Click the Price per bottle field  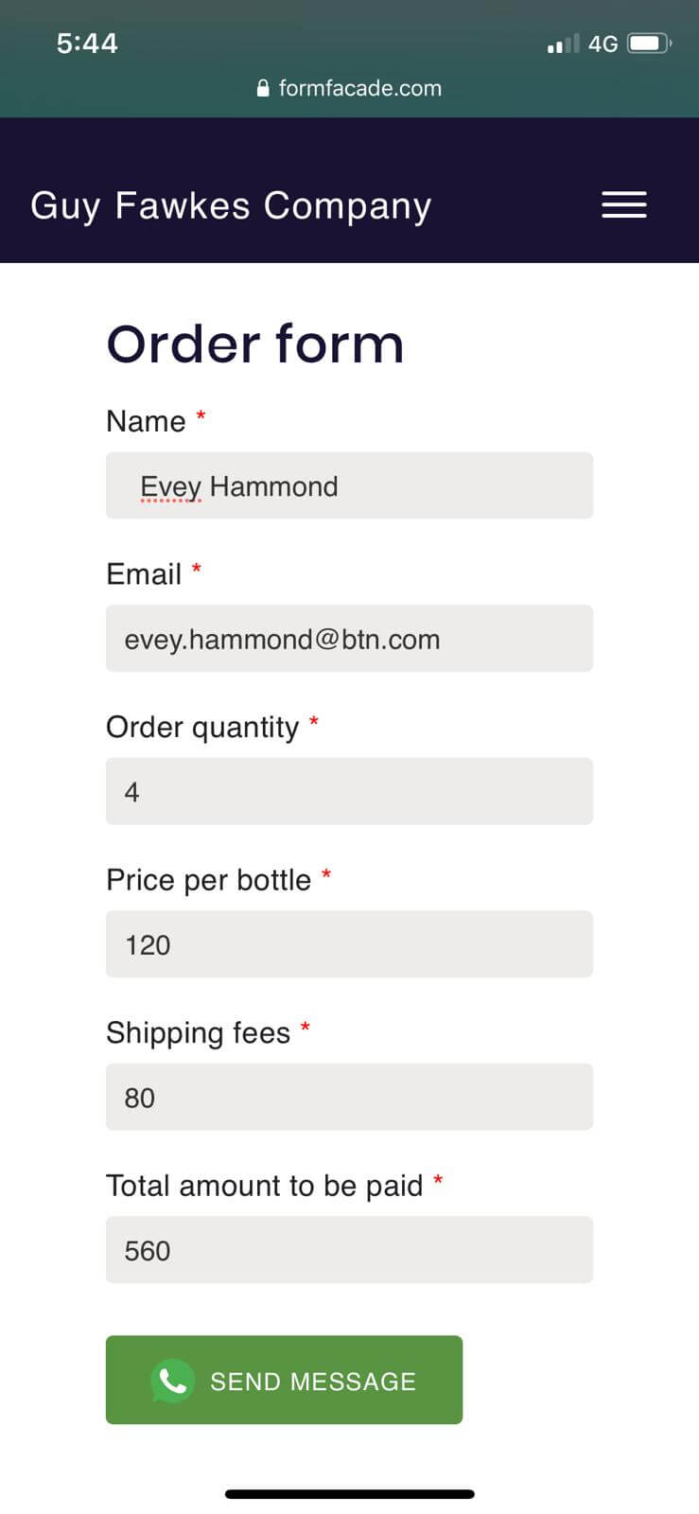(x=349, y=944)
